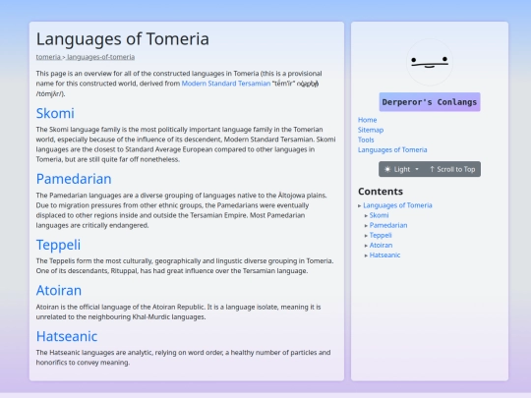
Task: Jump to Teppeli in the Contents list
Action: pyautogui.click(x=381, y=235)
